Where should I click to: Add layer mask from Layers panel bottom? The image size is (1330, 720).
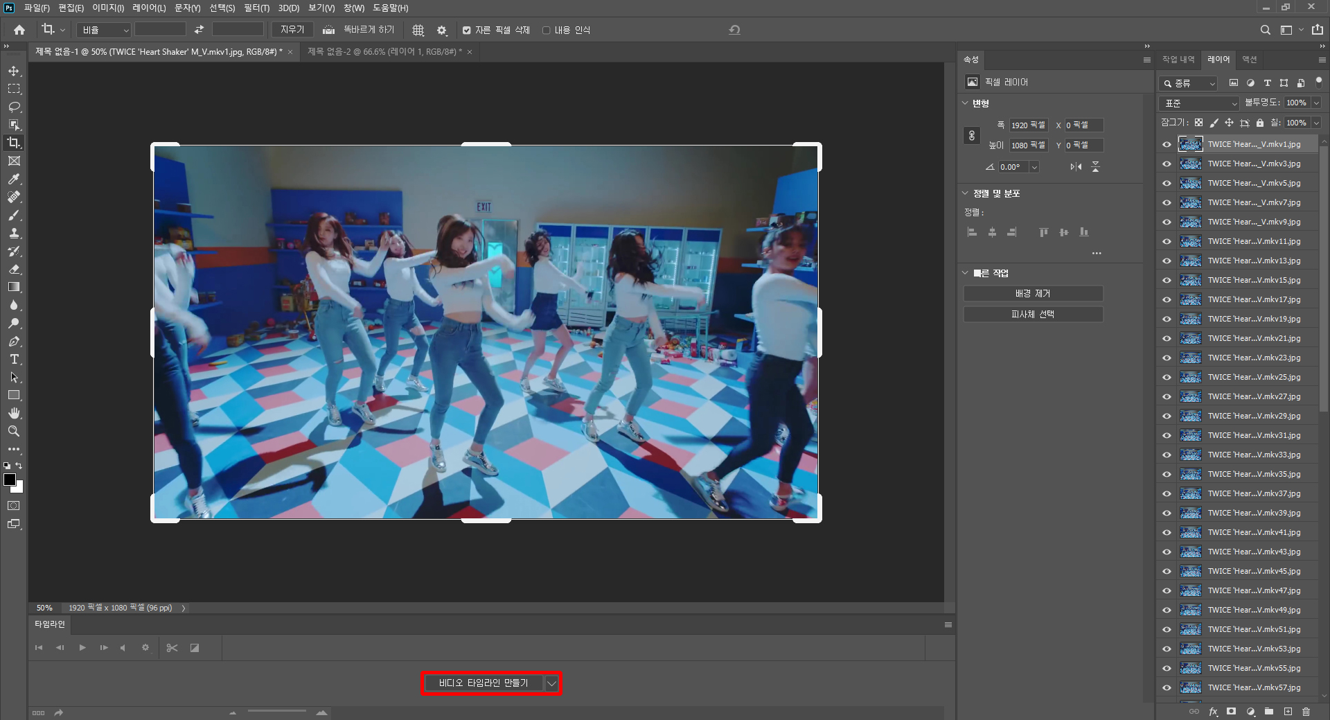(1231, 712)
